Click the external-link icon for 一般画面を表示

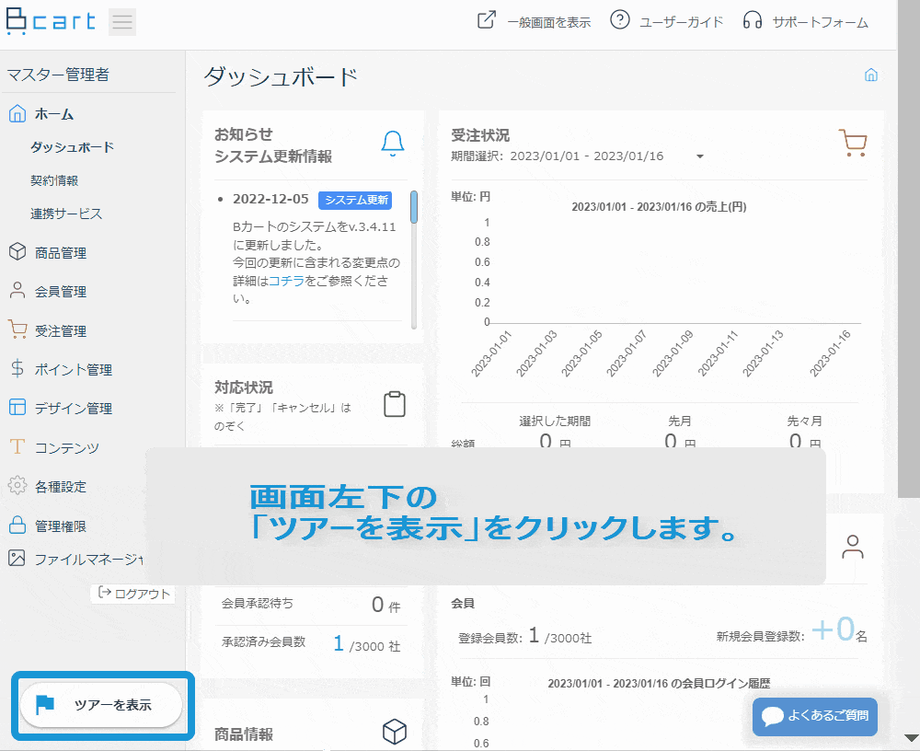(x=487, y=20)
